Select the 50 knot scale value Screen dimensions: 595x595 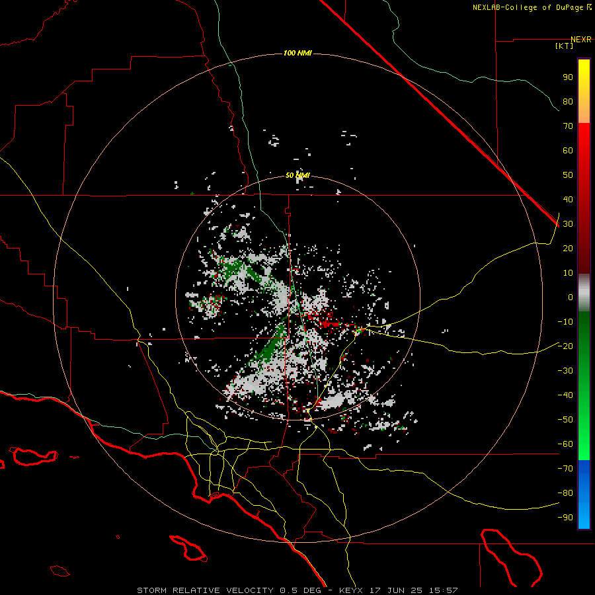[568, 175]
